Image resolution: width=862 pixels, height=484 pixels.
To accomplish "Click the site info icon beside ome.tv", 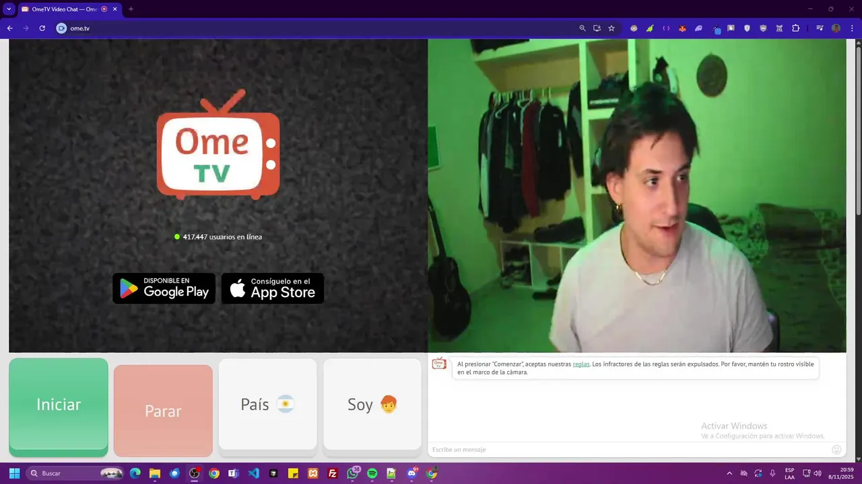I will pyautogui.click(x=61, y=28).
